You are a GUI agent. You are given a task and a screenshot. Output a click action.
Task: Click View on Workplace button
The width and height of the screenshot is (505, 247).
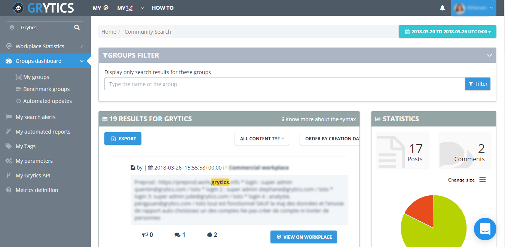pyautogui.click(x=304, y=237)
